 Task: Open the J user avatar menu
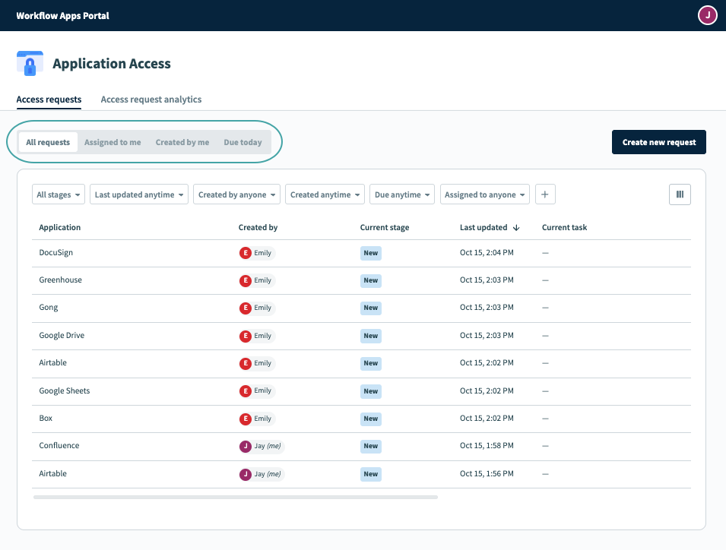(707, 15)
